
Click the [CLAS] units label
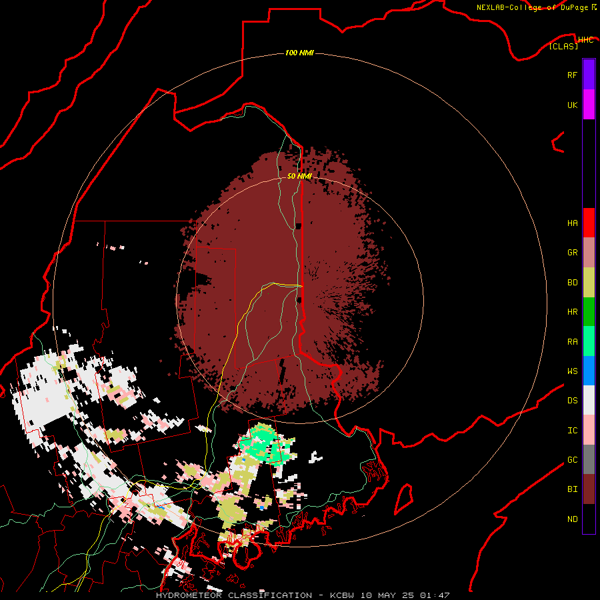coord(563,47)
